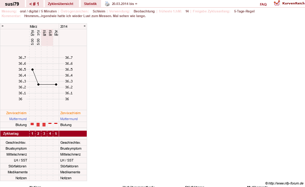Viewport: 305px width, 187px height.
Task: Click the left 'Mittelschmerz' row label
Action: click(16, 155)
